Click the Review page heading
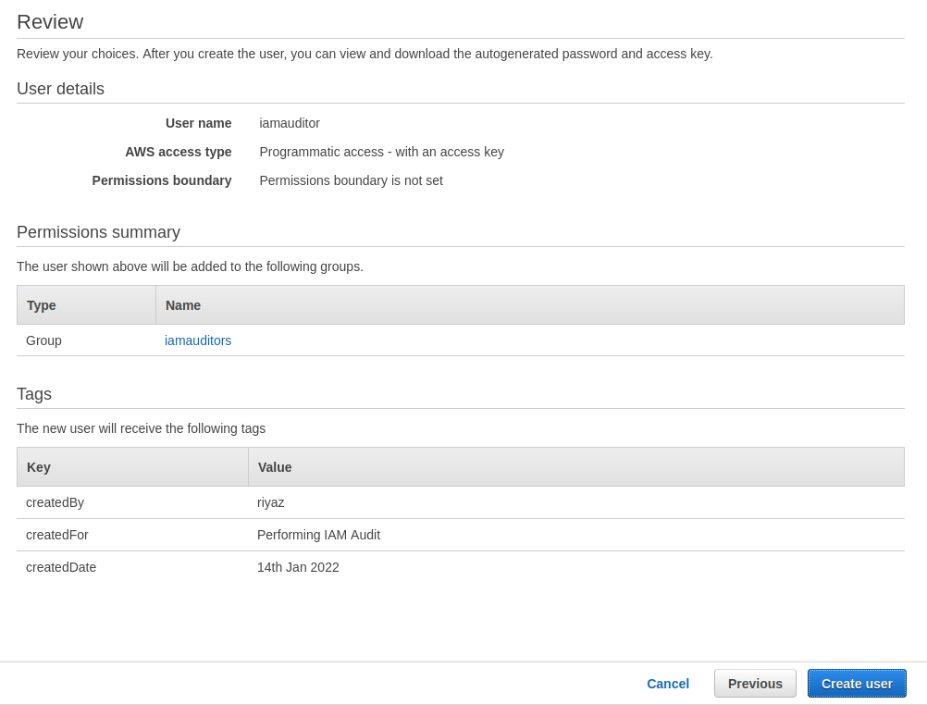The image size is (927, 705). point(50,21)
